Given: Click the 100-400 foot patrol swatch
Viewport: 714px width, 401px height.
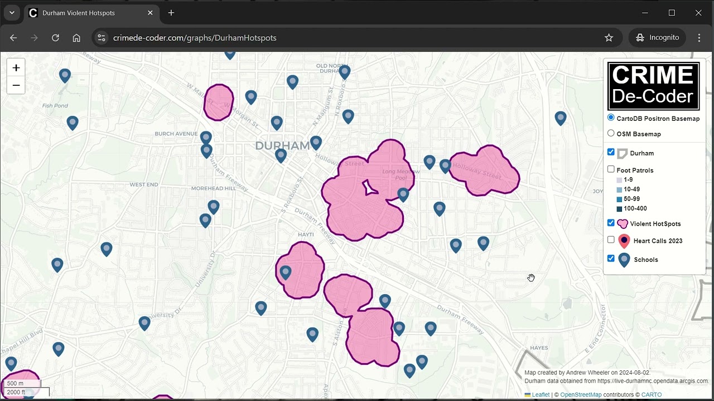Looking at the screenshot, I should (x=619, y=209).
